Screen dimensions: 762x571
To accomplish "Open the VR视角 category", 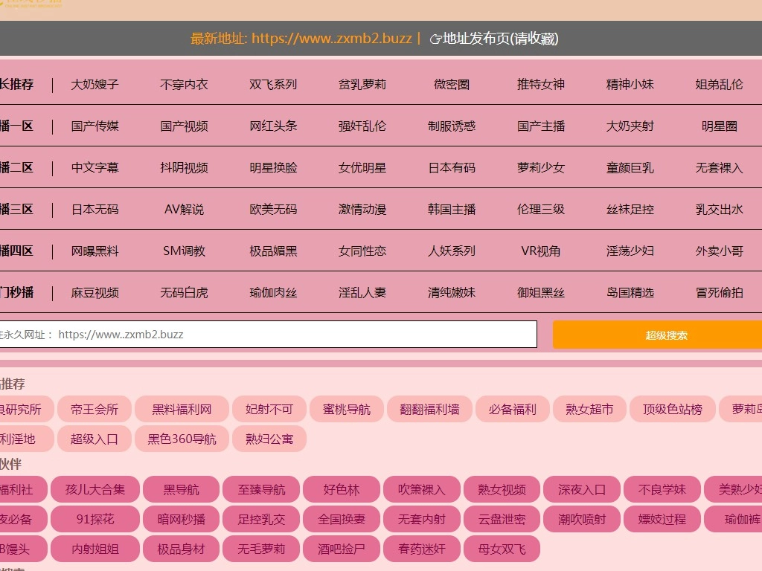I will pos(540,251).
